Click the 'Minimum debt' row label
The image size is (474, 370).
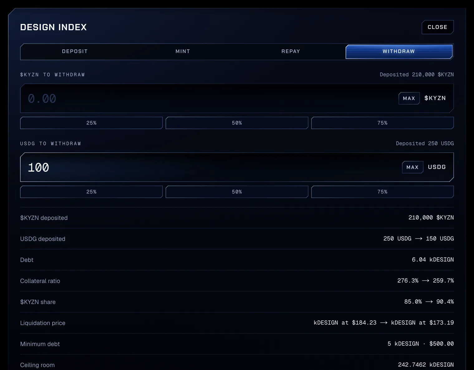40,344
